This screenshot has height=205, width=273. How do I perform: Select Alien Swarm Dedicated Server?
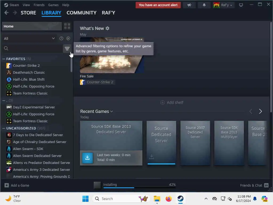click(37, 156)
